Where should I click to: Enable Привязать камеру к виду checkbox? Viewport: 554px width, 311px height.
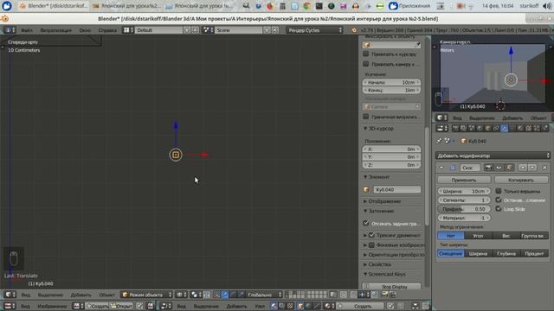(366, 64)
